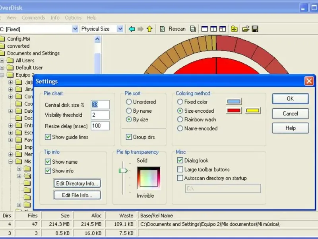
Task: Click the floppy disk save icon
Action: pyautogui.click(x=255, y=29)
